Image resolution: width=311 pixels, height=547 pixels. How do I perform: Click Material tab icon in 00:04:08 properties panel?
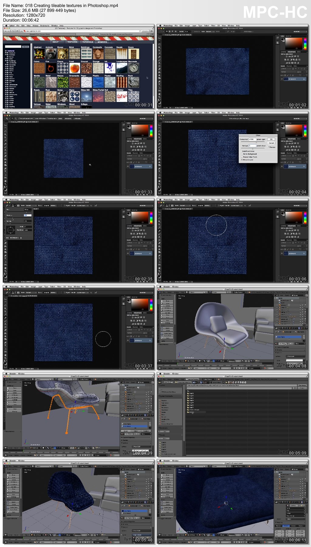(299, 328)
